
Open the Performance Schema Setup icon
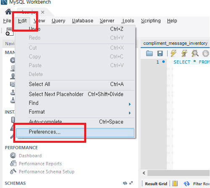[13, 171]
